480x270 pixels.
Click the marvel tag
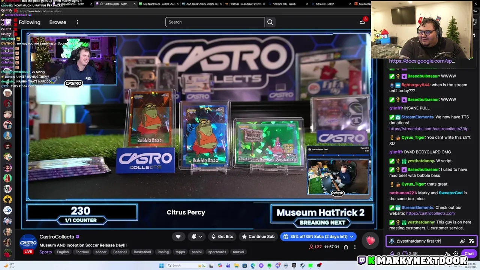click(x=238, y=252)
